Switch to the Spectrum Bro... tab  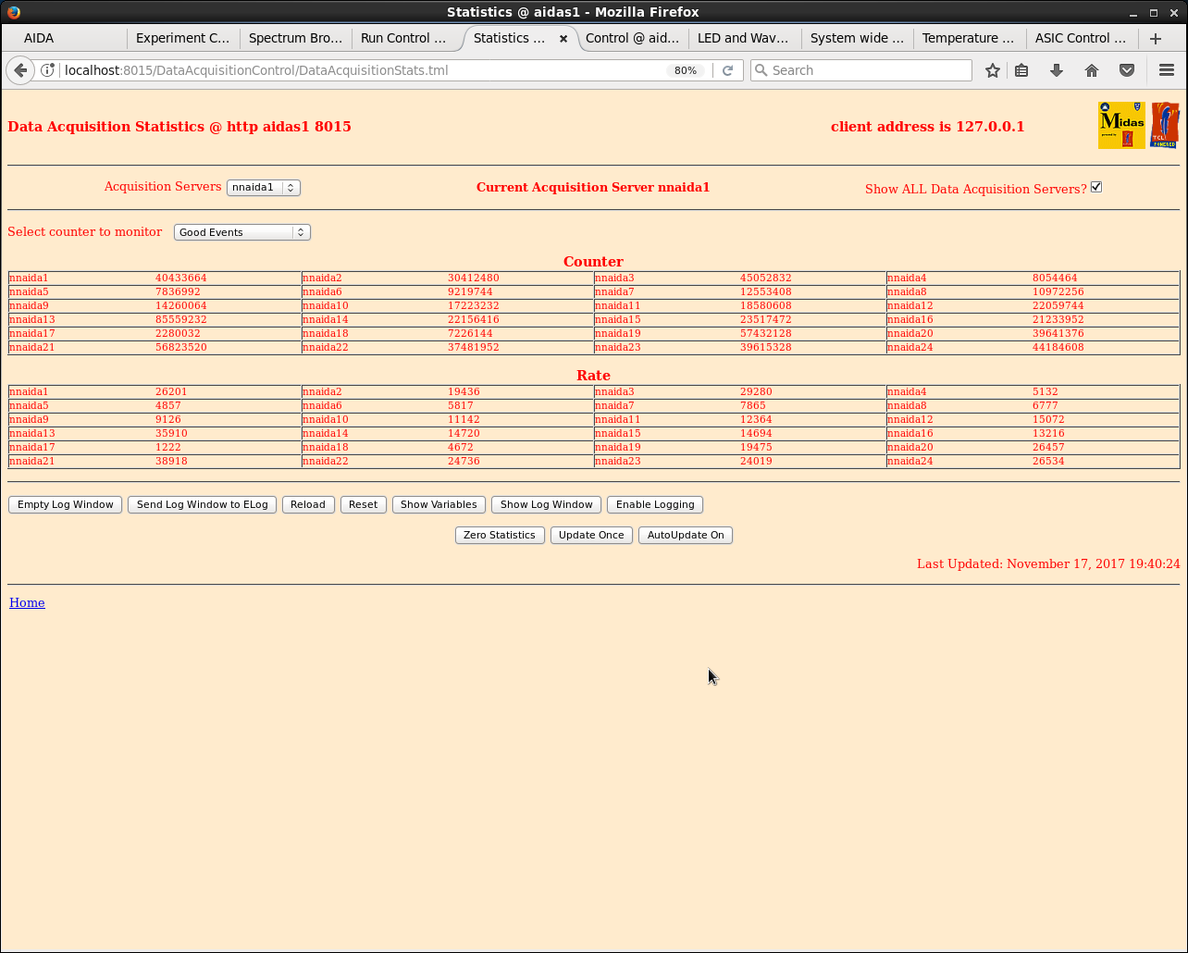point(295,38)
